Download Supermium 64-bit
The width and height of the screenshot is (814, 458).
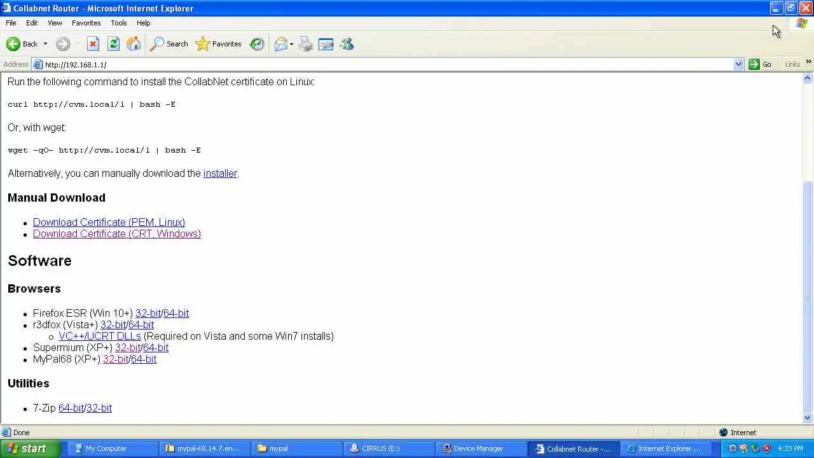click(x=156, y=347)
